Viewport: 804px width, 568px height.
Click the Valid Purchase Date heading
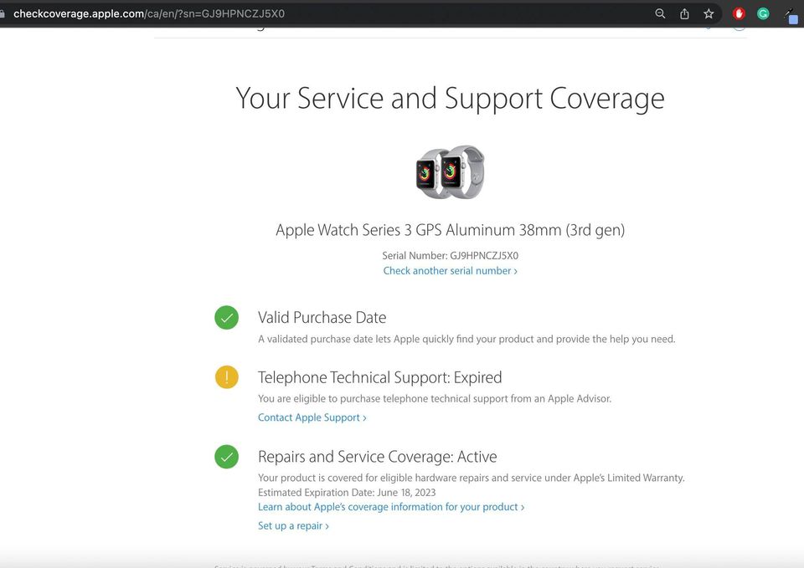322,318
